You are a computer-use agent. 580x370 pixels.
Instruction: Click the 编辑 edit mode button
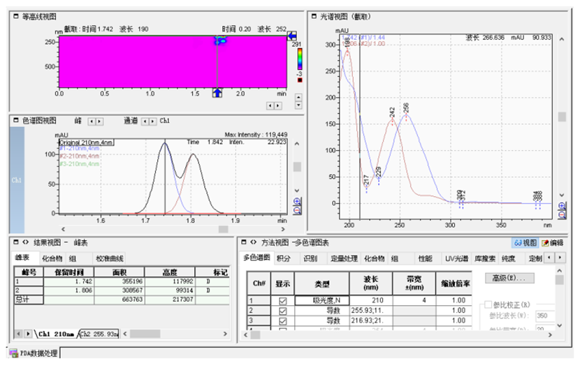[x=553, y=243]
